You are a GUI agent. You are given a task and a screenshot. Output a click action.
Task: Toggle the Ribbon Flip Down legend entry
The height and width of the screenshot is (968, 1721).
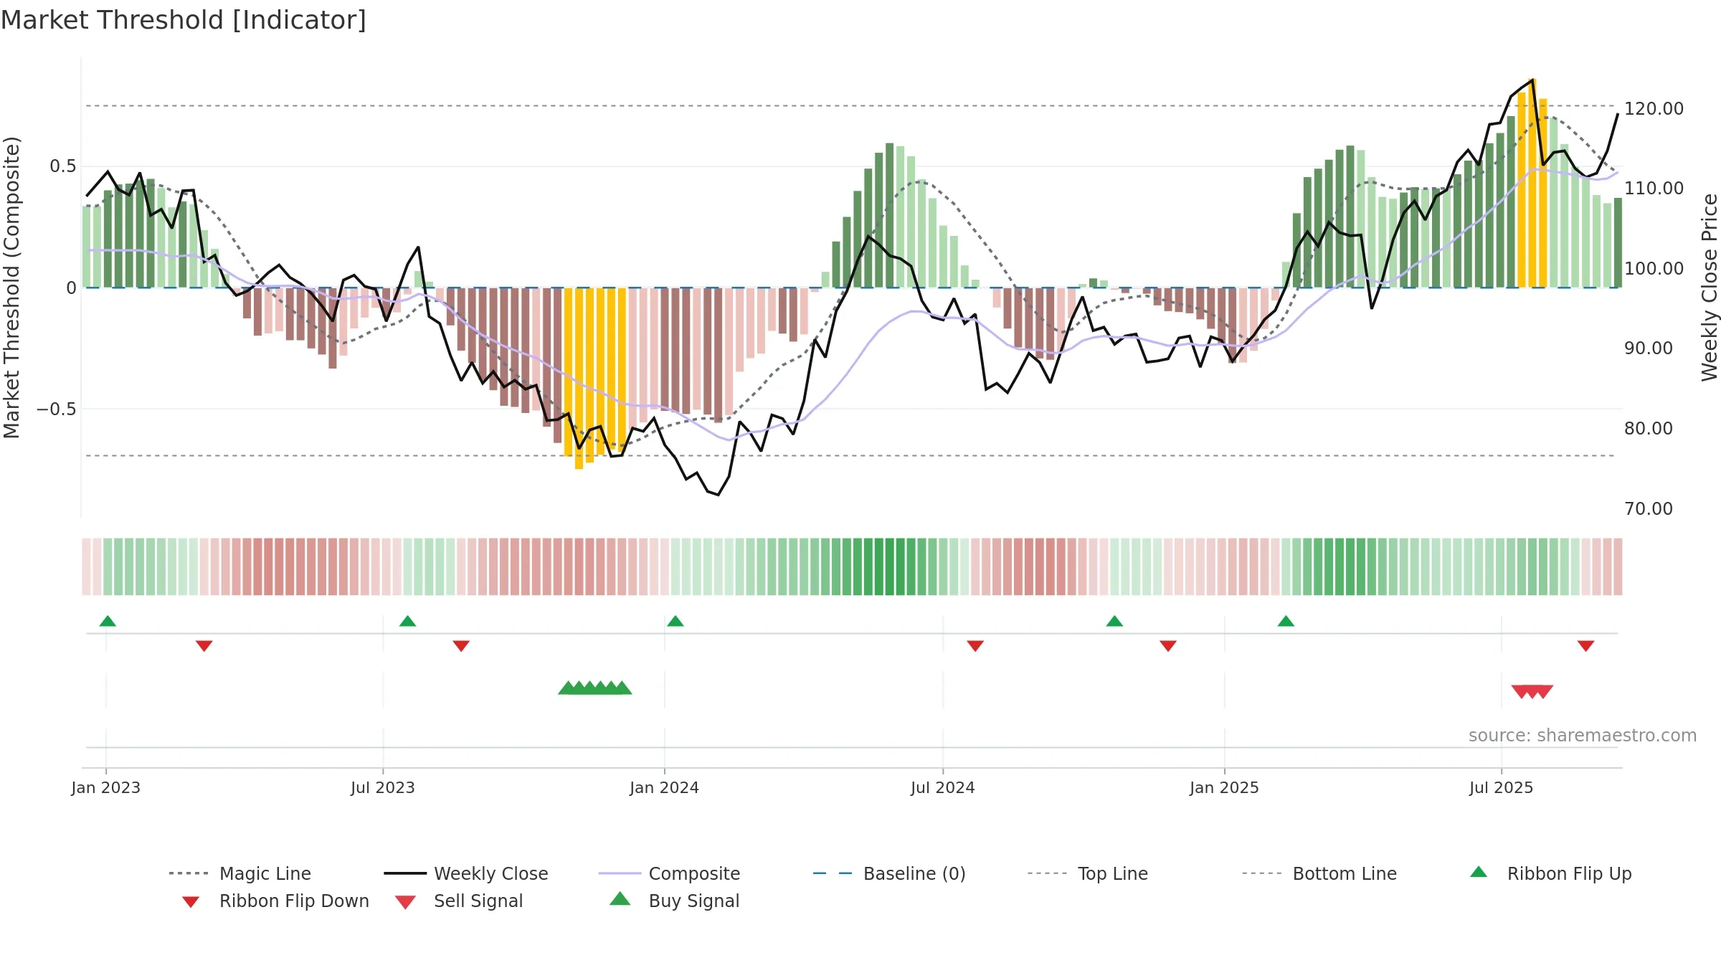(275, 901)
